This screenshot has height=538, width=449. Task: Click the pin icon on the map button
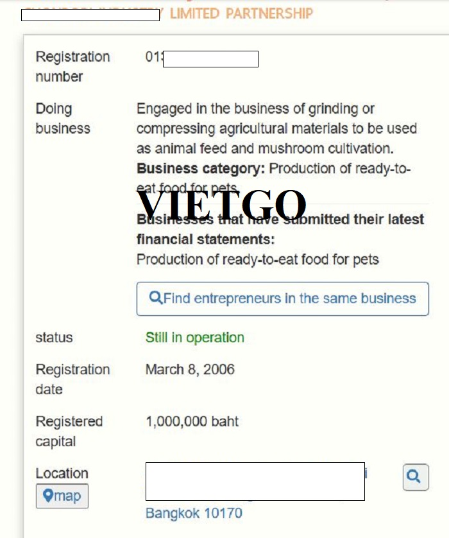click(47, 496)
